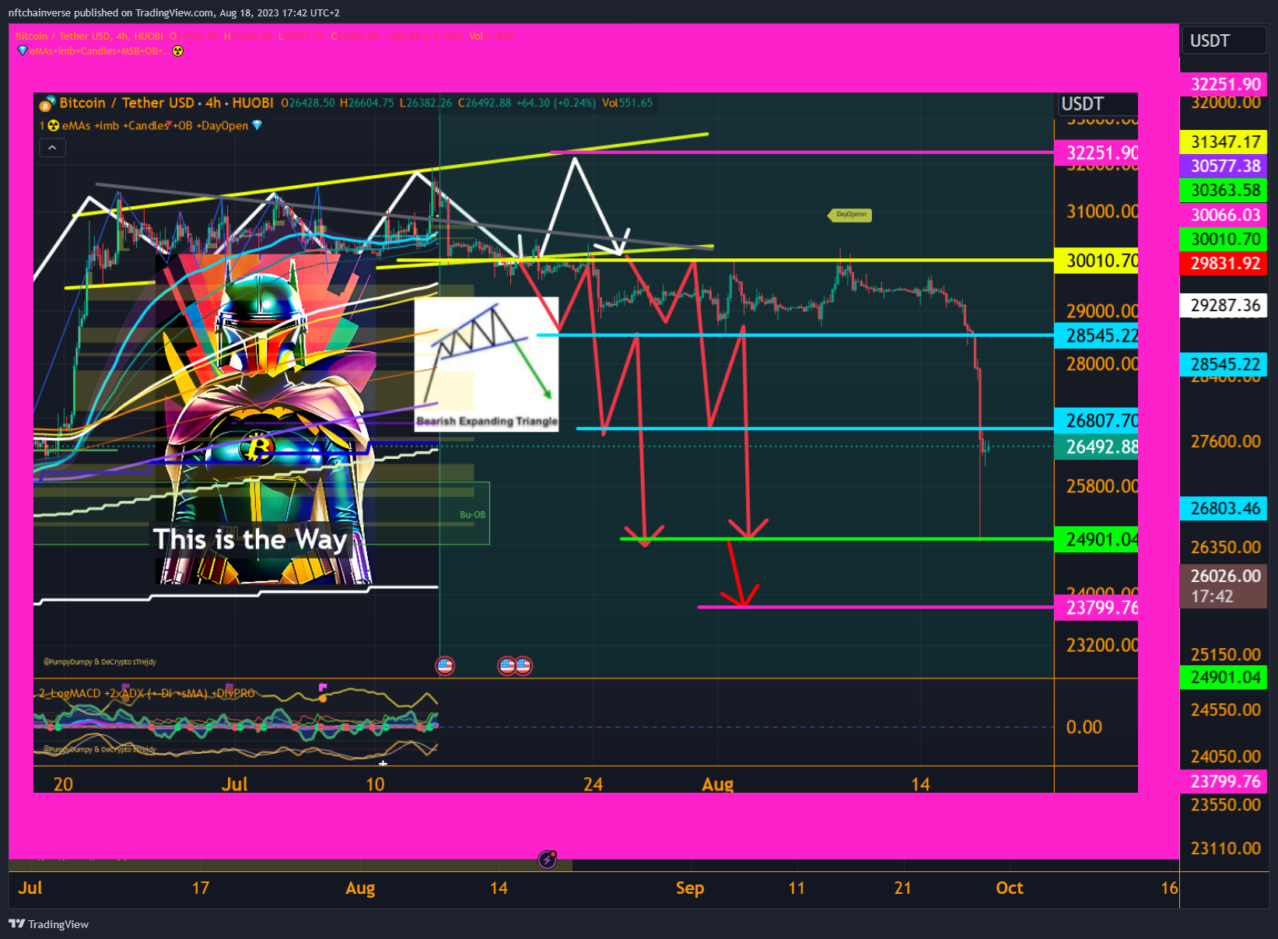The width and height of the screenshot is (1278, 939).
Task: Open the USDT currency selector on the outer scale
Action: click(x=1224, y=41)
